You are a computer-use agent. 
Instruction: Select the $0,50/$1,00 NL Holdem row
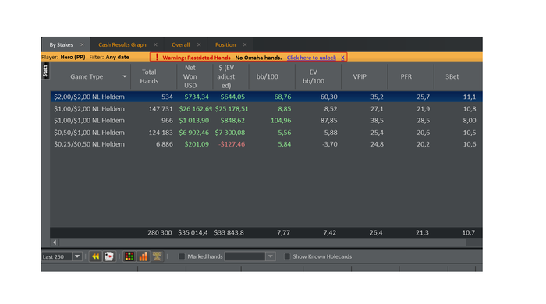(x=267, y=133)
